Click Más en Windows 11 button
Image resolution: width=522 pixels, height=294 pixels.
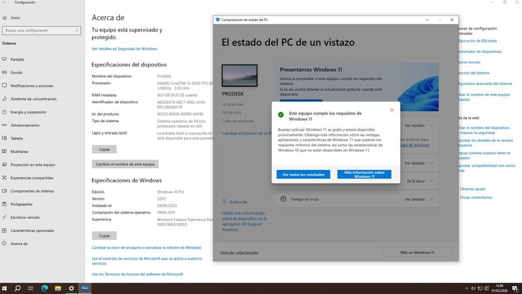click(x=417, y=252)
